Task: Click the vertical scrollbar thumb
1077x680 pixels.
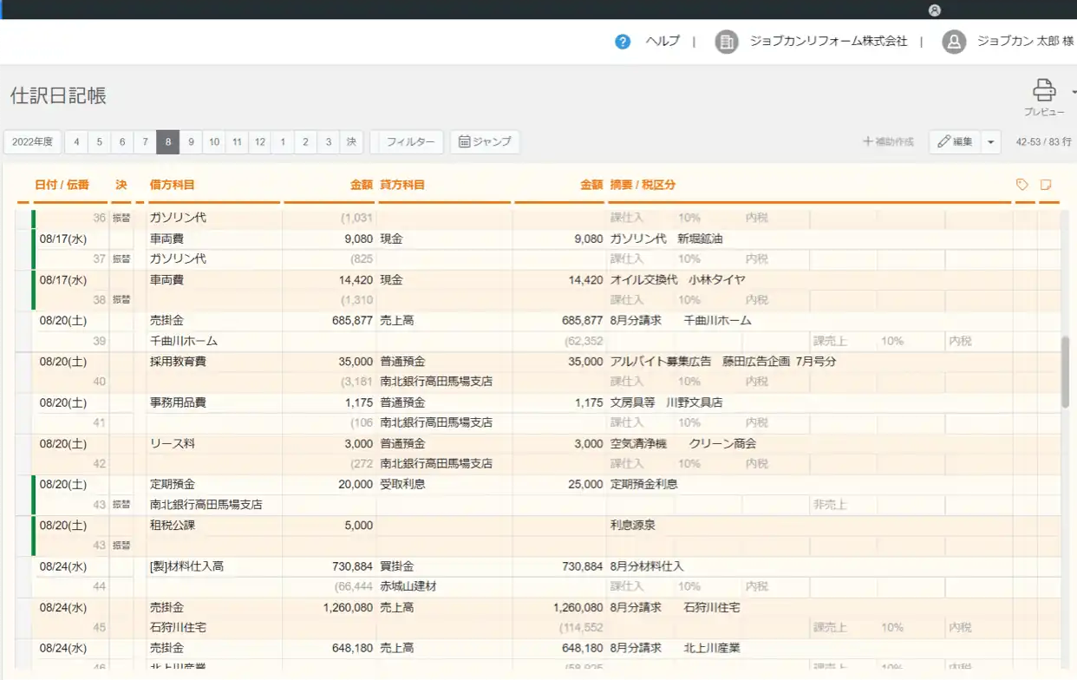Action: pyautogui.click(x=1066, y=373)
